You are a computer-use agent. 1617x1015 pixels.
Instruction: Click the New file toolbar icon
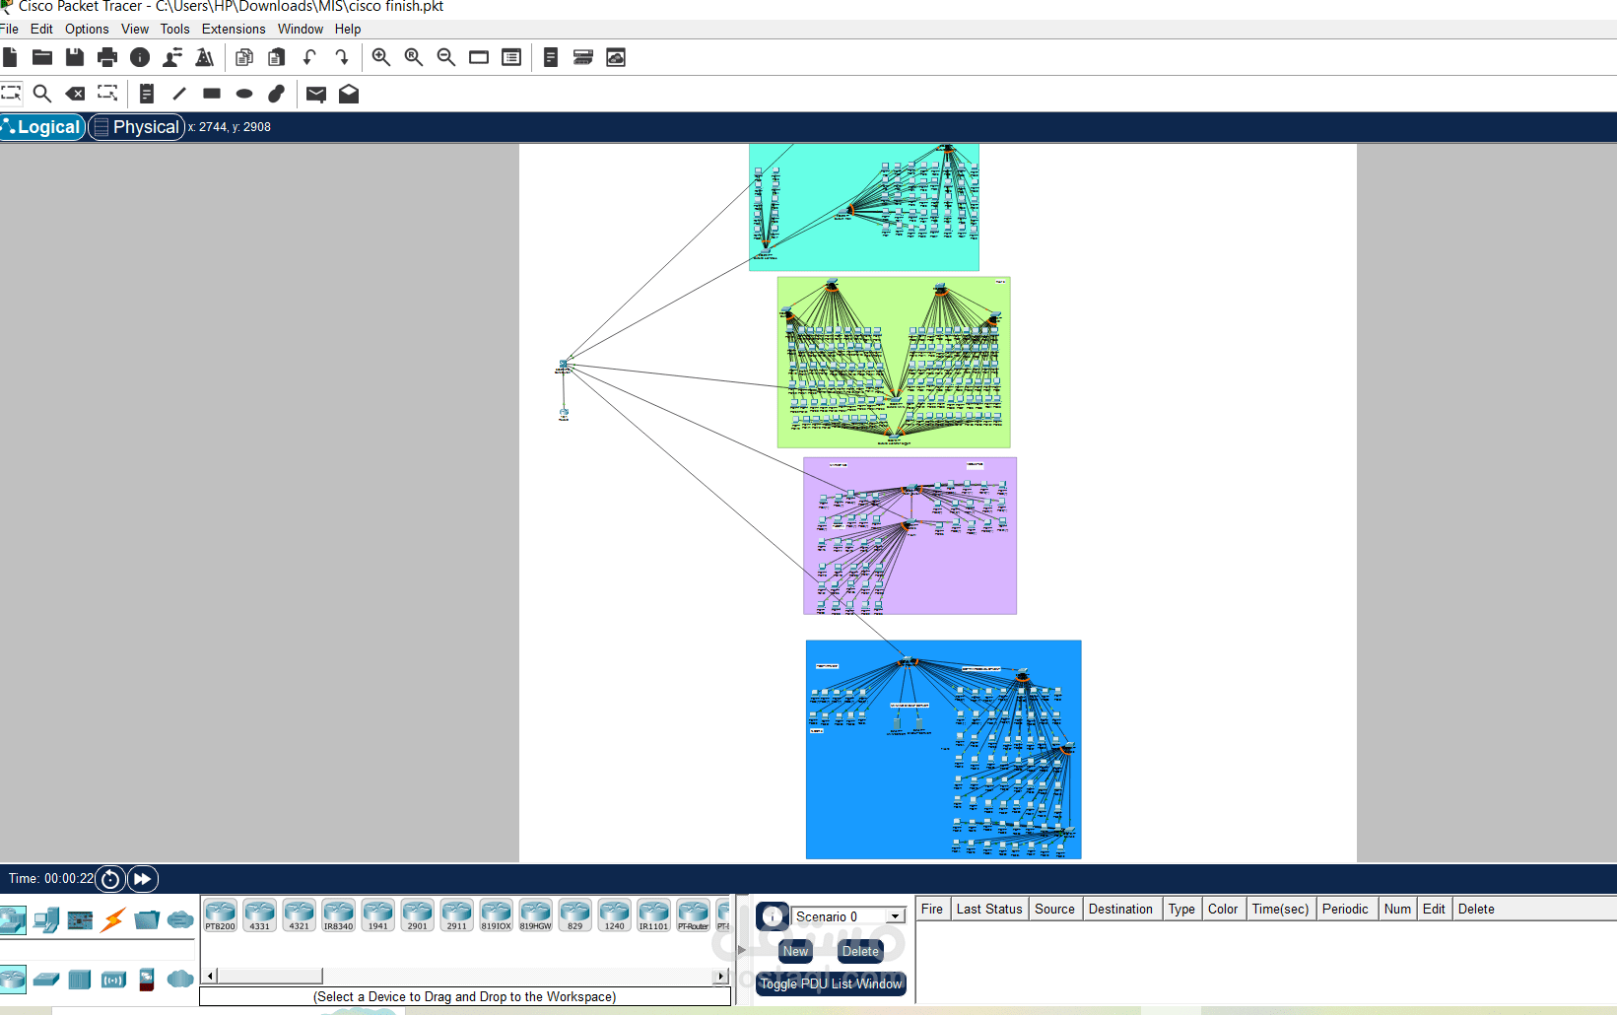click(10, 57)
